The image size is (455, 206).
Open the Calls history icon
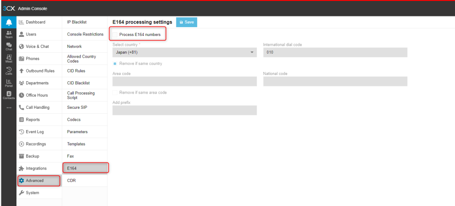pos(9,71)
